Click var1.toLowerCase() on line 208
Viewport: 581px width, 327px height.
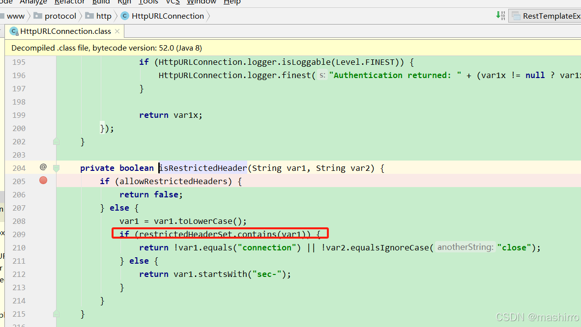[198, 221]
